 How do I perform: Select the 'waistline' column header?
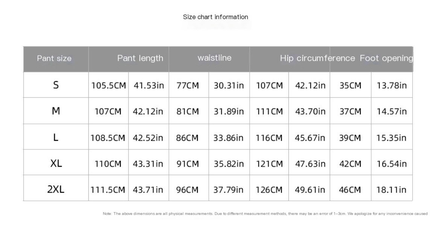click(x=214, y=58)
